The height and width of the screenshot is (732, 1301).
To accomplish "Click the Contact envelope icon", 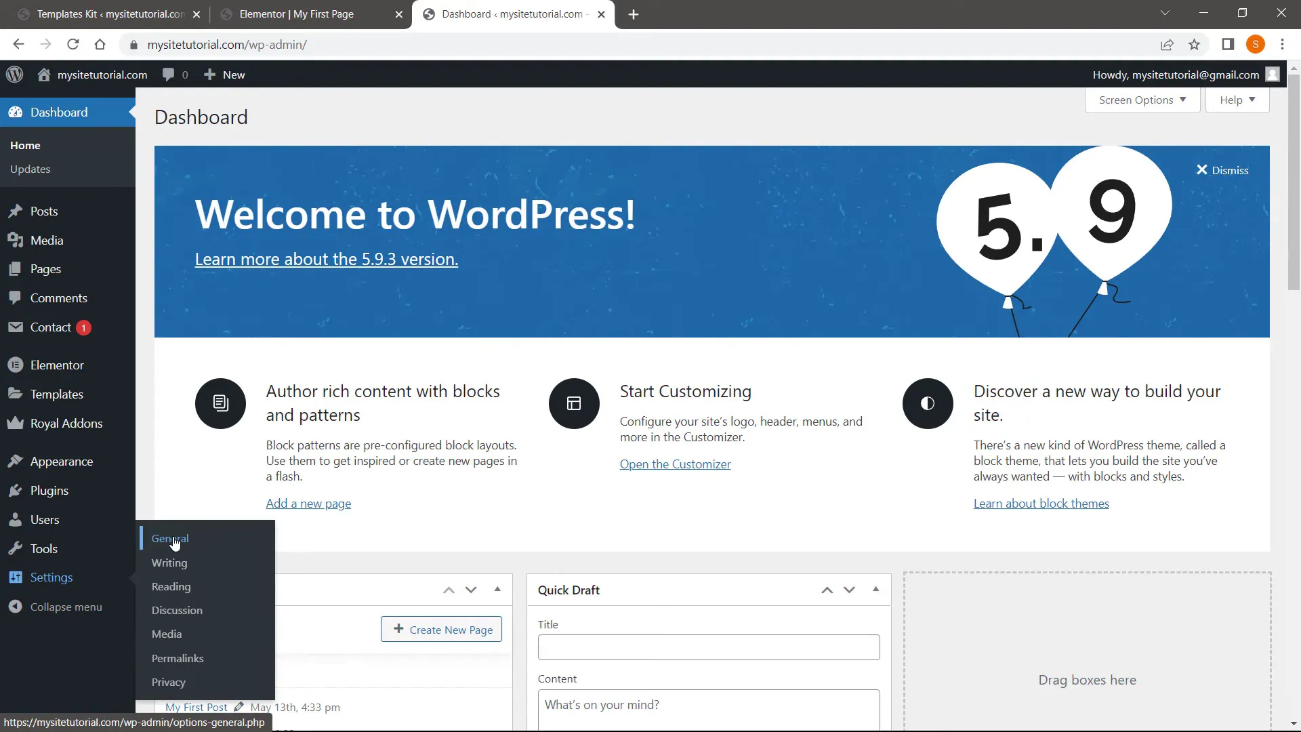I will coord(16,327).
